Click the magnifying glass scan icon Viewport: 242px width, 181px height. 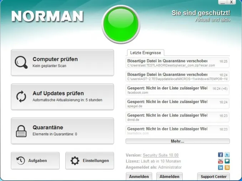pyautogui.click(x=21, y=62)
